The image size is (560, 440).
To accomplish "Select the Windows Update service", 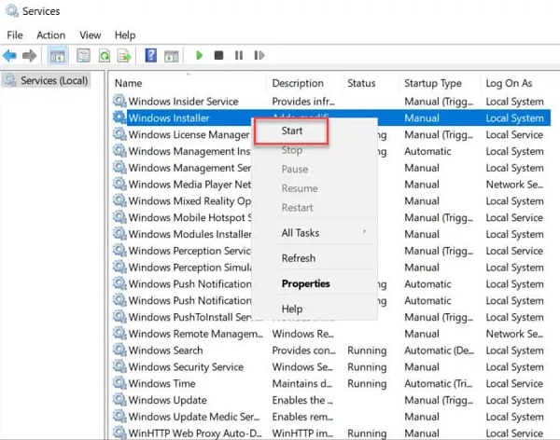I will tap(330, 400).
